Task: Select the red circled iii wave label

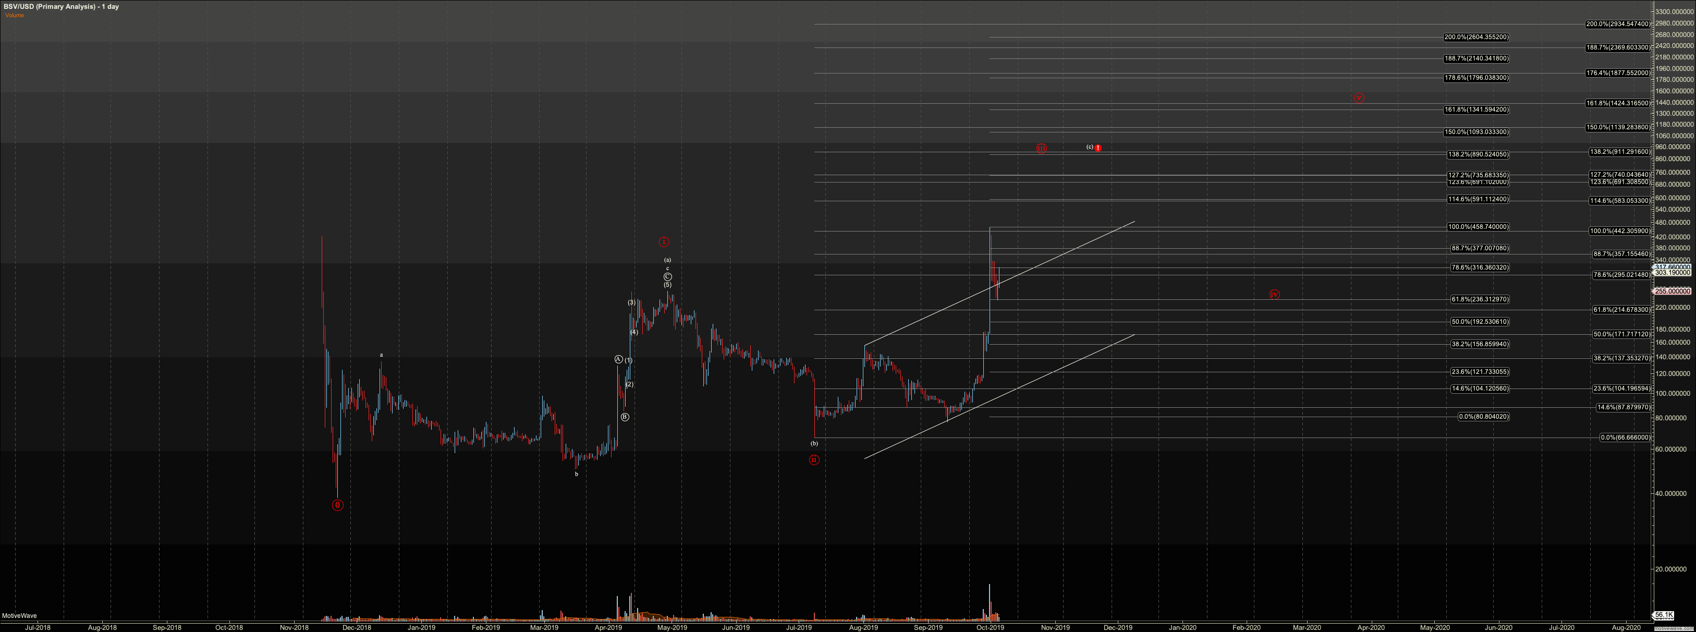Action: click(x=1041, y=148)
